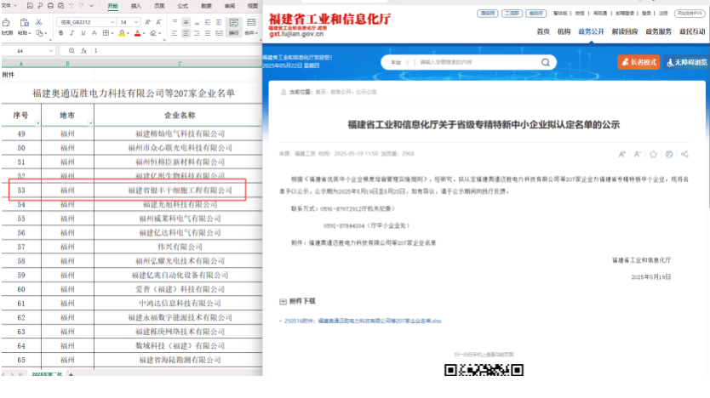
Task: Bookmark the article with the star icon
Action: 653,154
